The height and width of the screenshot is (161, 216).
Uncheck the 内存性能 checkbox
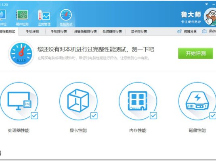pyautogui.click(x=153, y=116)
